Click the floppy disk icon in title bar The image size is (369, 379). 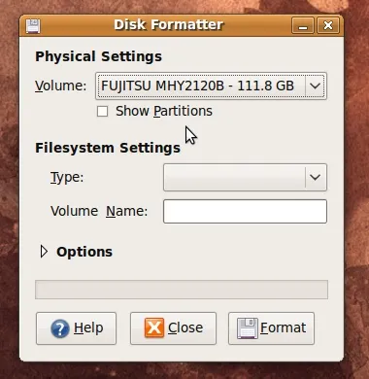tap(33, 26)
